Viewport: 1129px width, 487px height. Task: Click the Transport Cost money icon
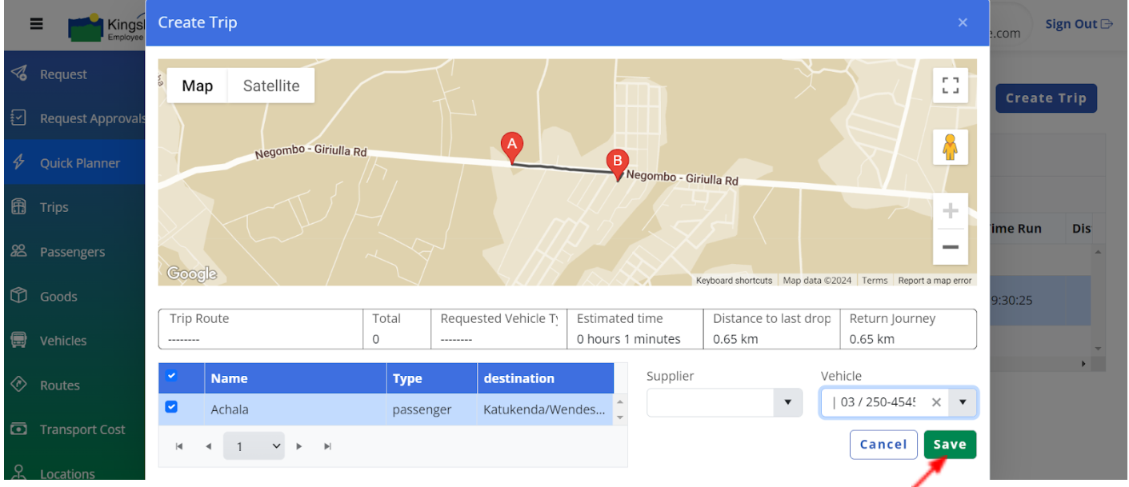coord(19,429)
